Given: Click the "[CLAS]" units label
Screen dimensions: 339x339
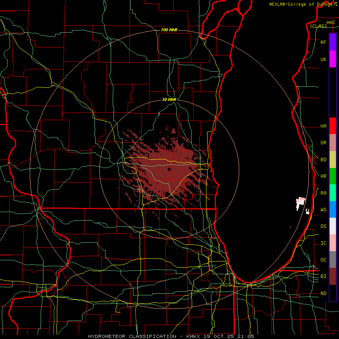Looking at the screenshot, I should [318, 26].
